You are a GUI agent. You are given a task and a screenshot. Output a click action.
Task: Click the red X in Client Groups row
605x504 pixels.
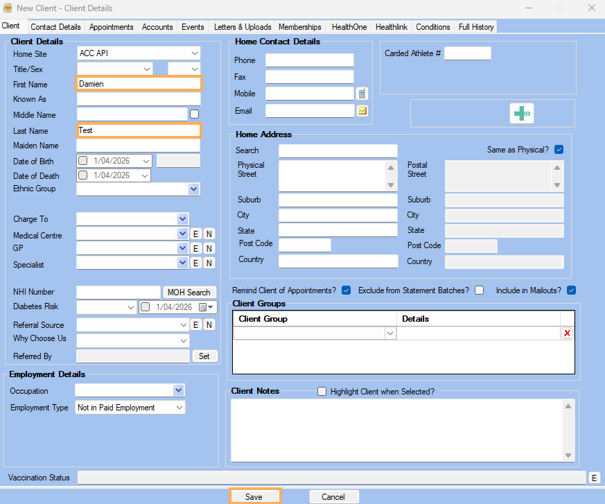click(x=567, y=333)
